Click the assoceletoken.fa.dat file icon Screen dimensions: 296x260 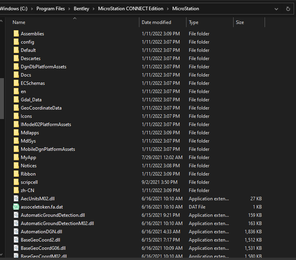16,207
